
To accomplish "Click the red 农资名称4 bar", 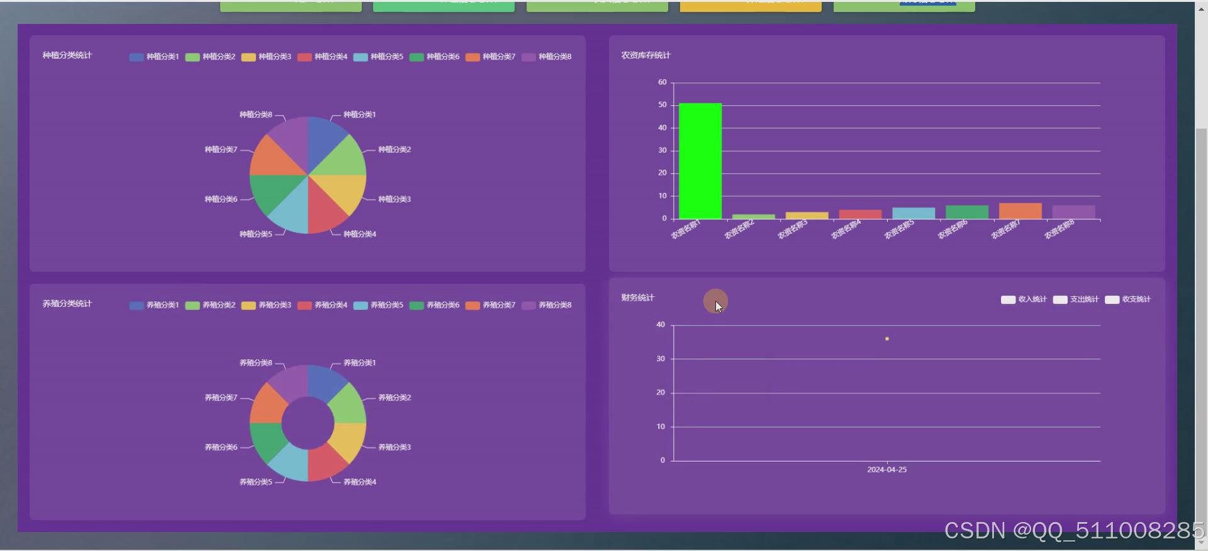I will click(x=860, y=214).
